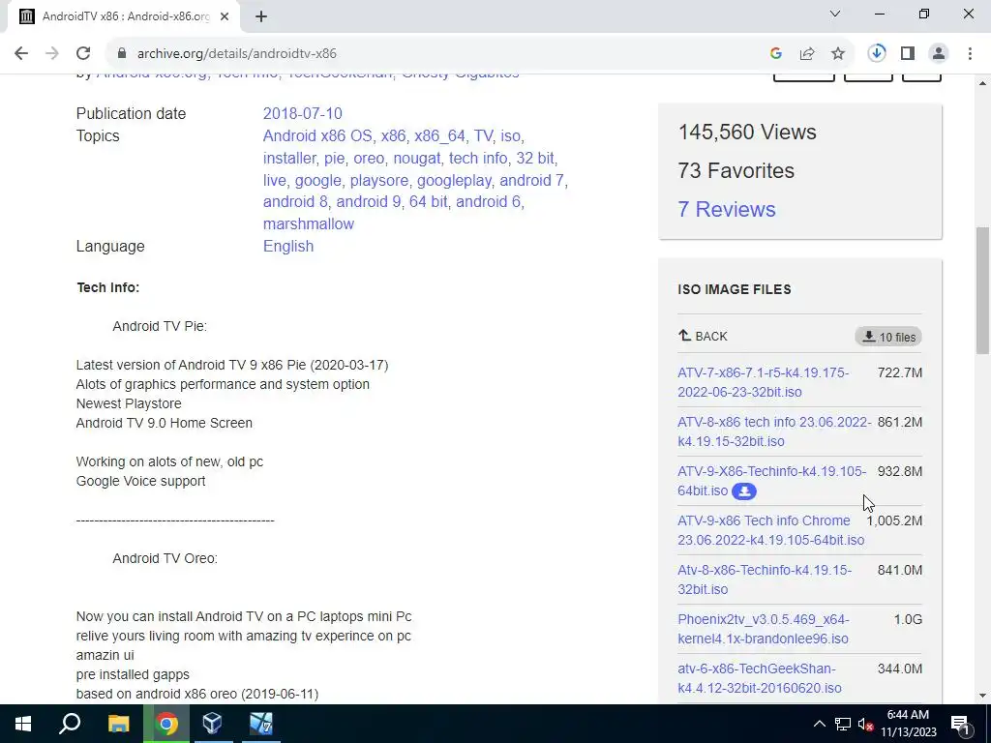
Task: Click the 932.8M file size text
Action: click(899, 471)
